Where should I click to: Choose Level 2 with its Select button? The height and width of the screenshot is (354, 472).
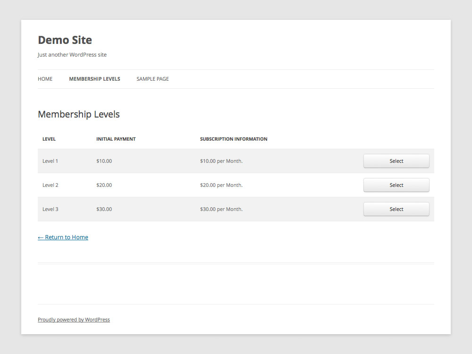(x=396, y=185)
